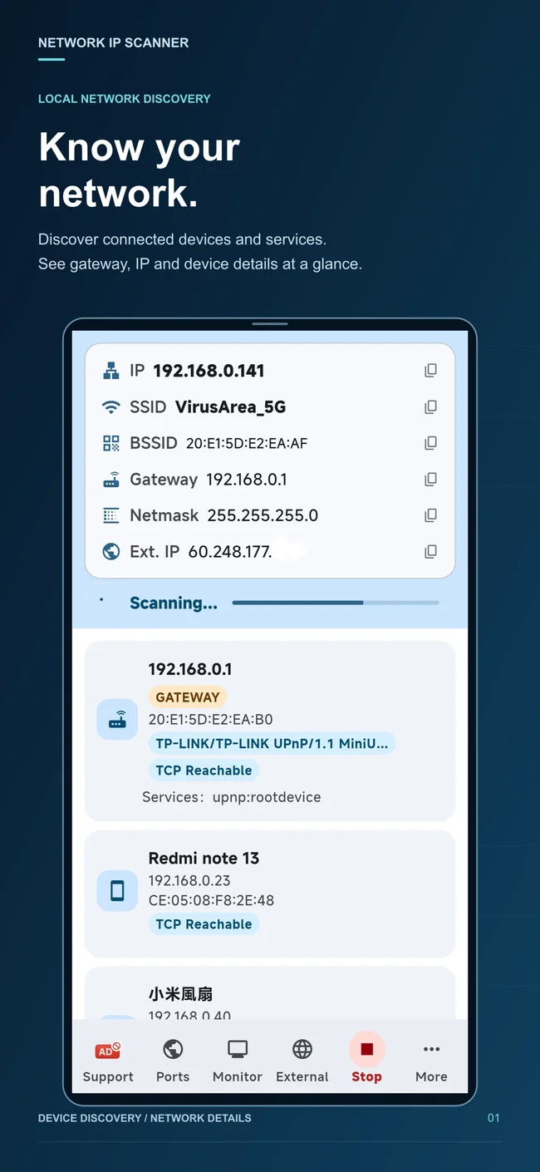This screenshot has width=540, height=1172.
Task: Open the External tab
Action: [x=302, y=1062]
